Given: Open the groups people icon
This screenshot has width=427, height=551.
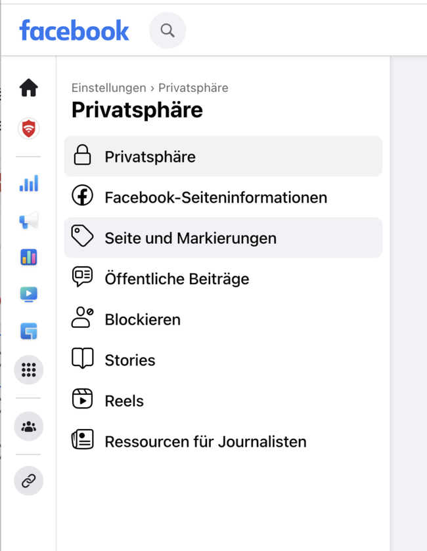Looking at the screenshot, I should 29,426.
